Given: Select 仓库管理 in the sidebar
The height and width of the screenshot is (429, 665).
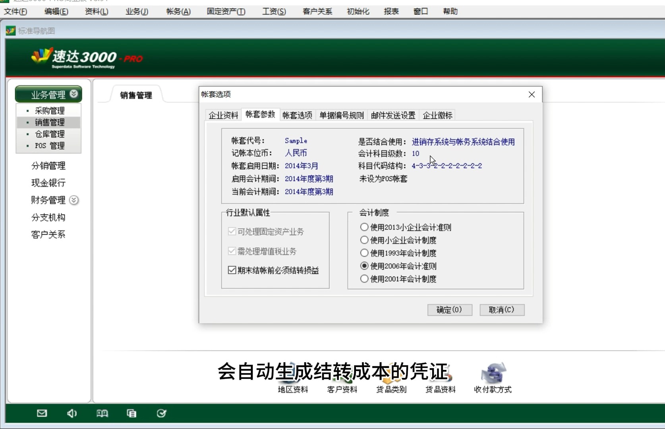Looking at the screenshot, I should click(50, 134).
